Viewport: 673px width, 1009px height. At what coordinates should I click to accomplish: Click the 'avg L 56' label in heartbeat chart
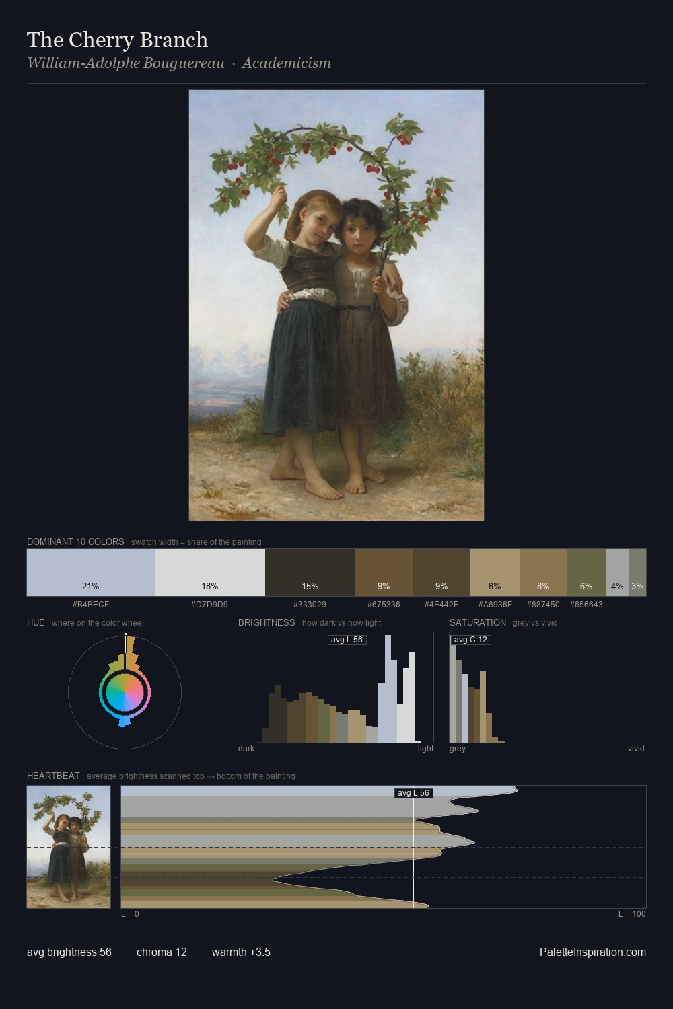point(413,793)
